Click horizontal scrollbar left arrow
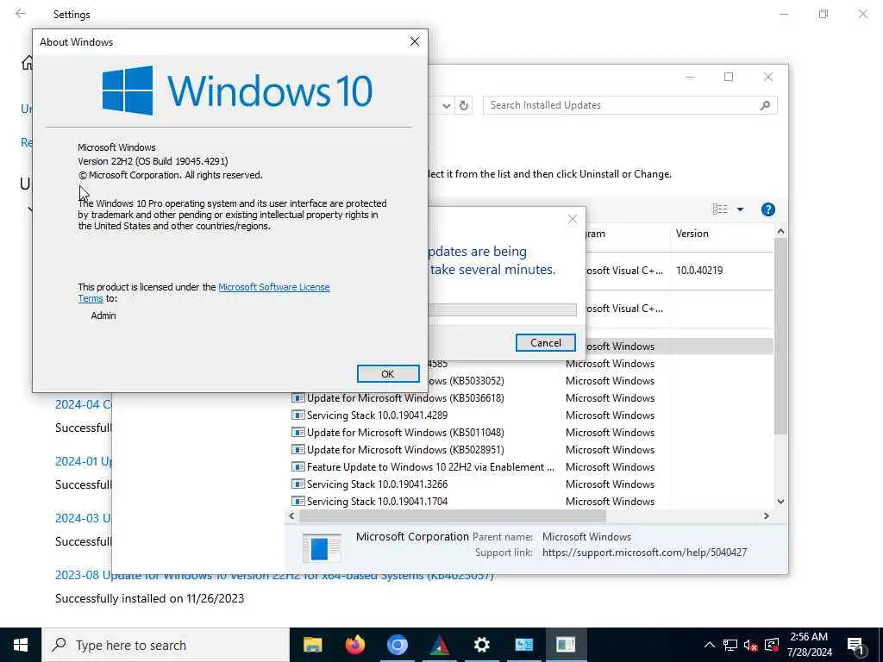883x662 pixels. pos(291,515)
